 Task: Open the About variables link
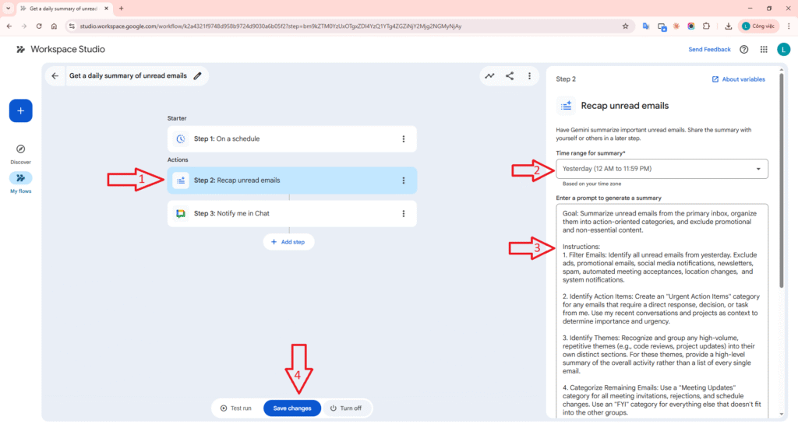tap(738, 79)
